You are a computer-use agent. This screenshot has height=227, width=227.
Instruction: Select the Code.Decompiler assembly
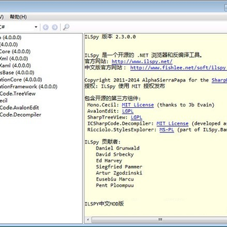(21, 115)
